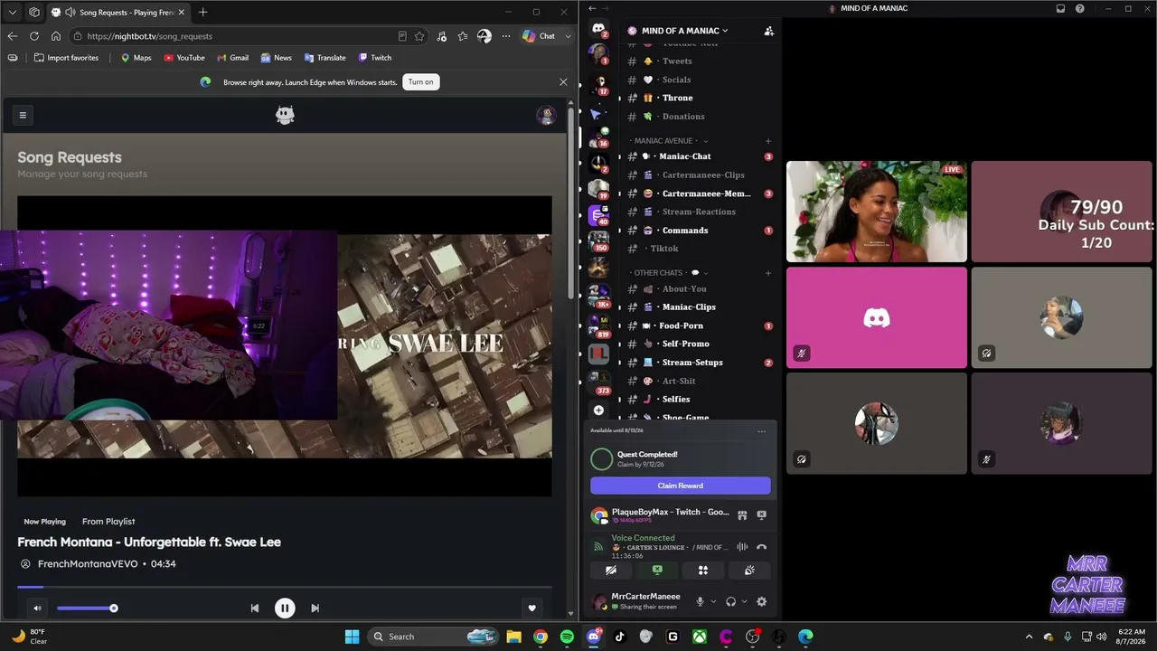This screenshot has width=1157, height=651.
Task: Disconnect from the voice channel
Action: click(x=761, y=547)
